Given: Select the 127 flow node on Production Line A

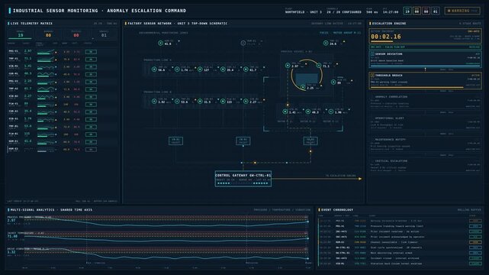Looking at the screenshot, I should 200,70.
